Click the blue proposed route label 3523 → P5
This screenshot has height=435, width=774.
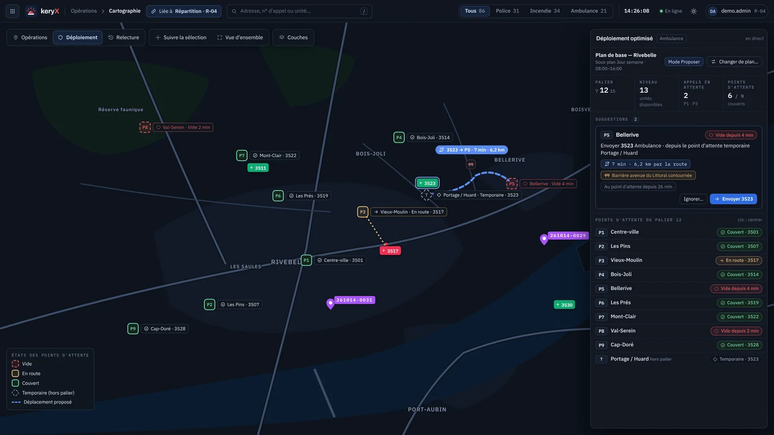tap(472, 150)
